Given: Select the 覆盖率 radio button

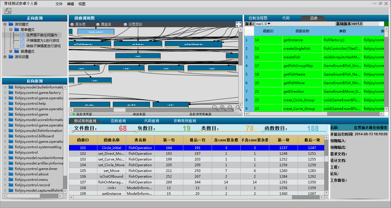Looking at the screenshot, I should [98, 25].
